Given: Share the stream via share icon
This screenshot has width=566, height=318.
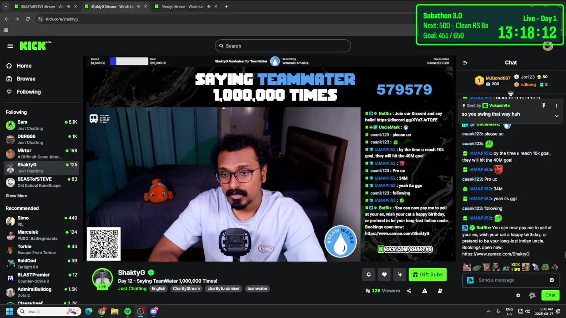Looking at the screenshot, I should coord(409,291).
